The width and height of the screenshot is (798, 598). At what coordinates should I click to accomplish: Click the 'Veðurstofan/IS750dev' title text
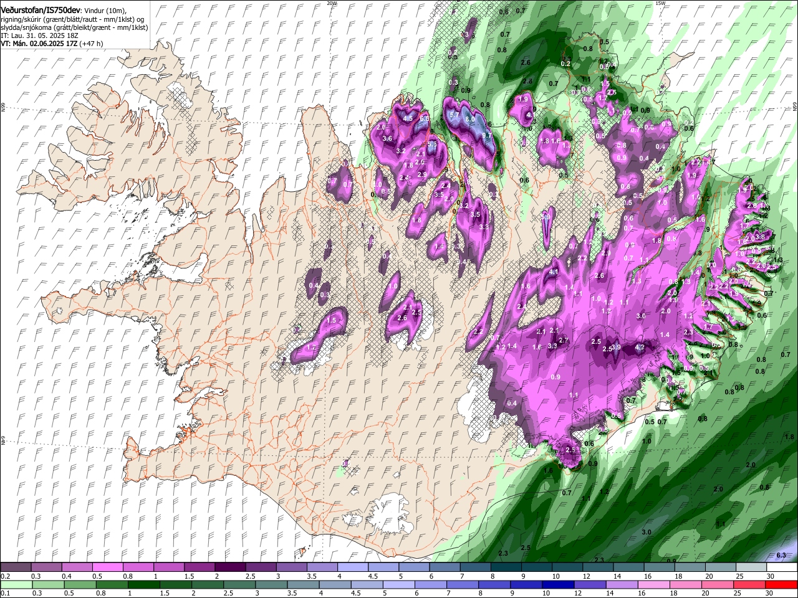pos(41,11)
